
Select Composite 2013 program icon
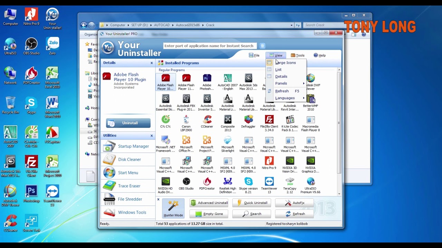click(x=228, y=123)
